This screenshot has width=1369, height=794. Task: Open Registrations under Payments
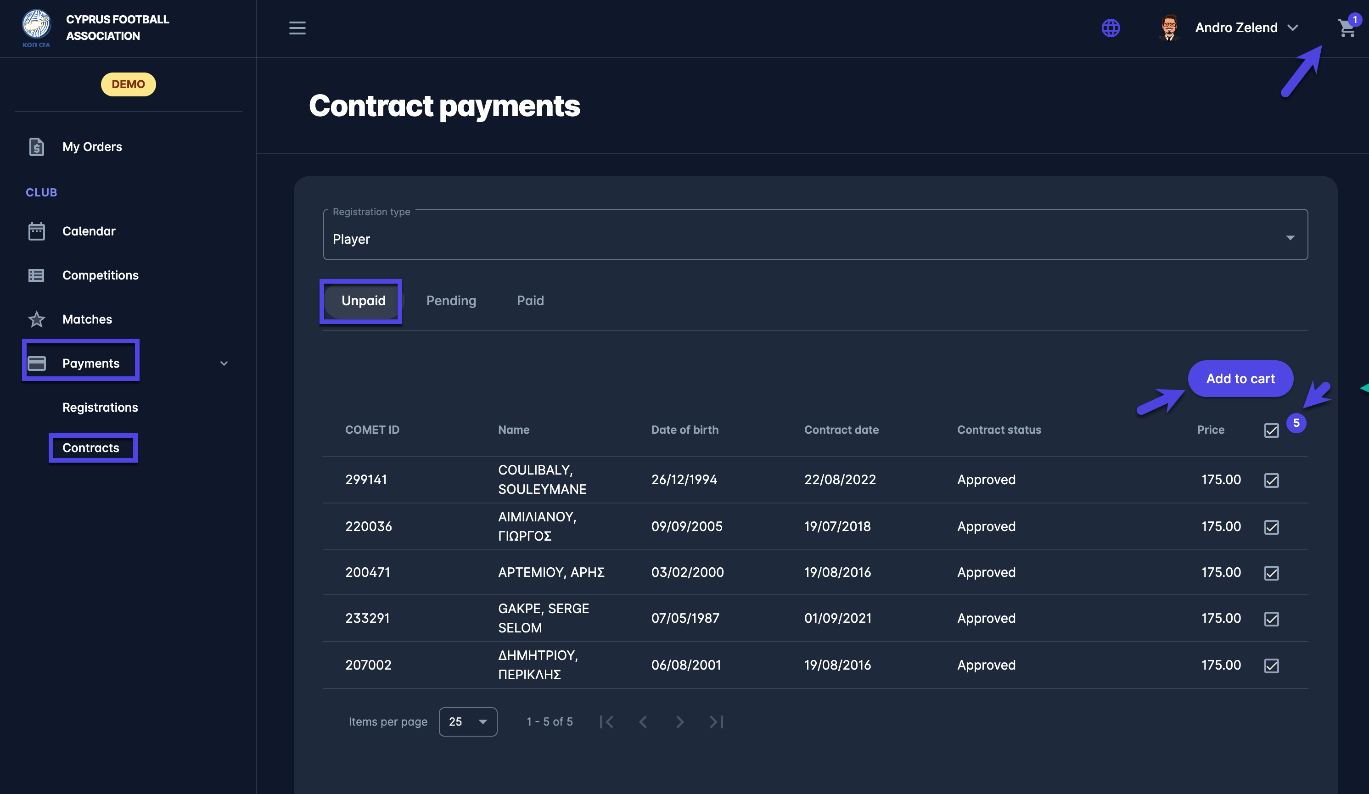(100, 407)
